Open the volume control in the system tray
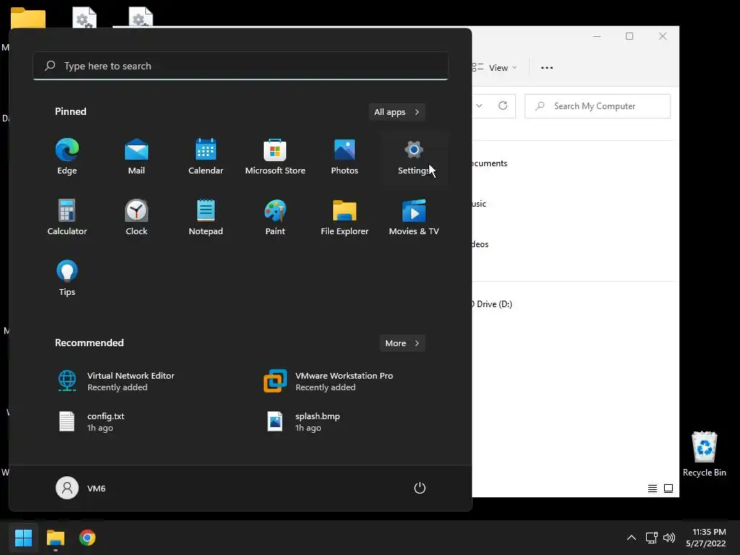 [669, 538]
